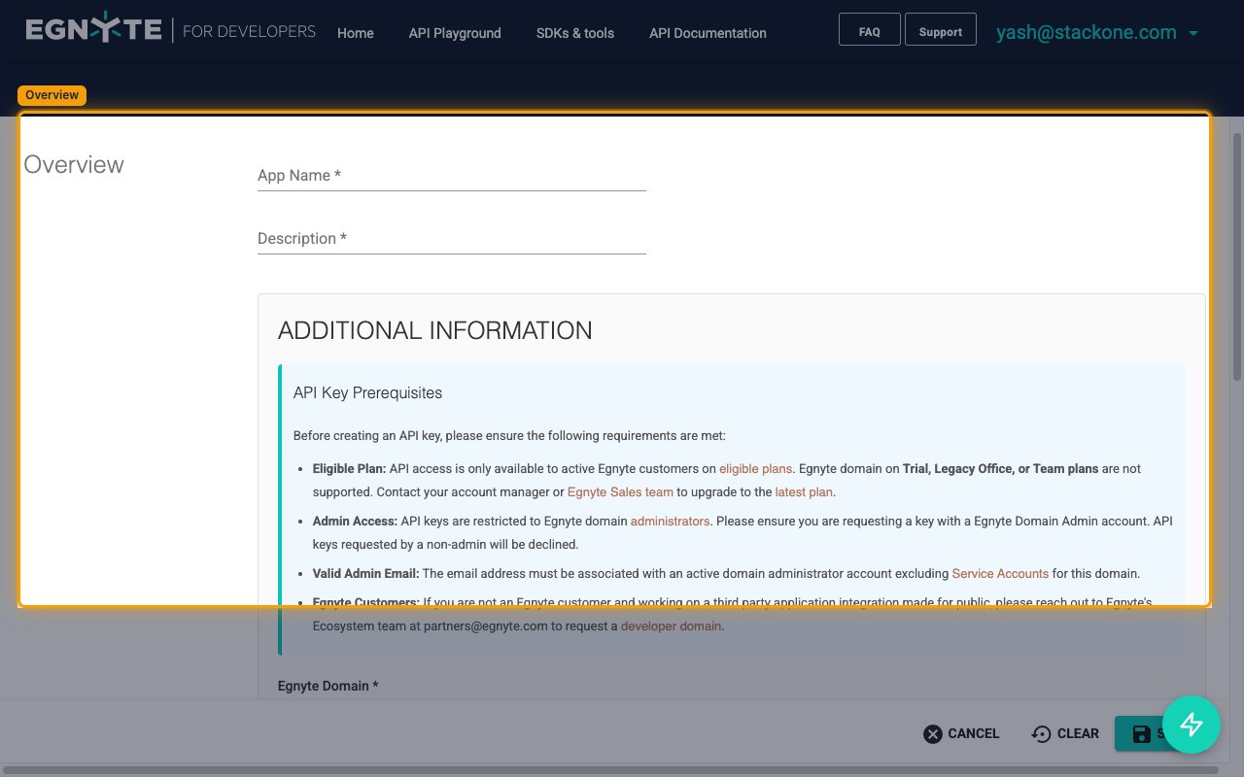Click the FOR DEVELOPERS header text
The height and width of the screenshot is (777, 1244).
coord(249,31)
